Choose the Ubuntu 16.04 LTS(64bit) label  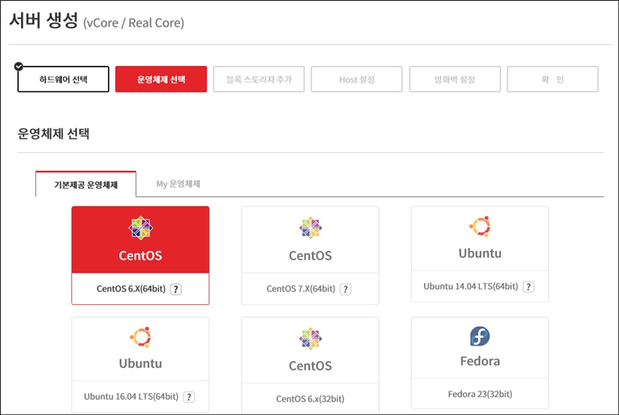point(131,396)
